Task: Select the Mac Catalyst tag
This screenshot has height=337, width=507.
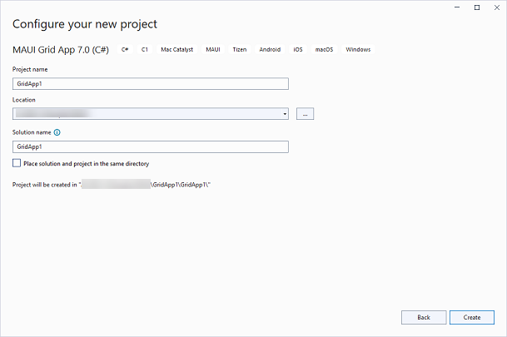Action: [176, 50]
